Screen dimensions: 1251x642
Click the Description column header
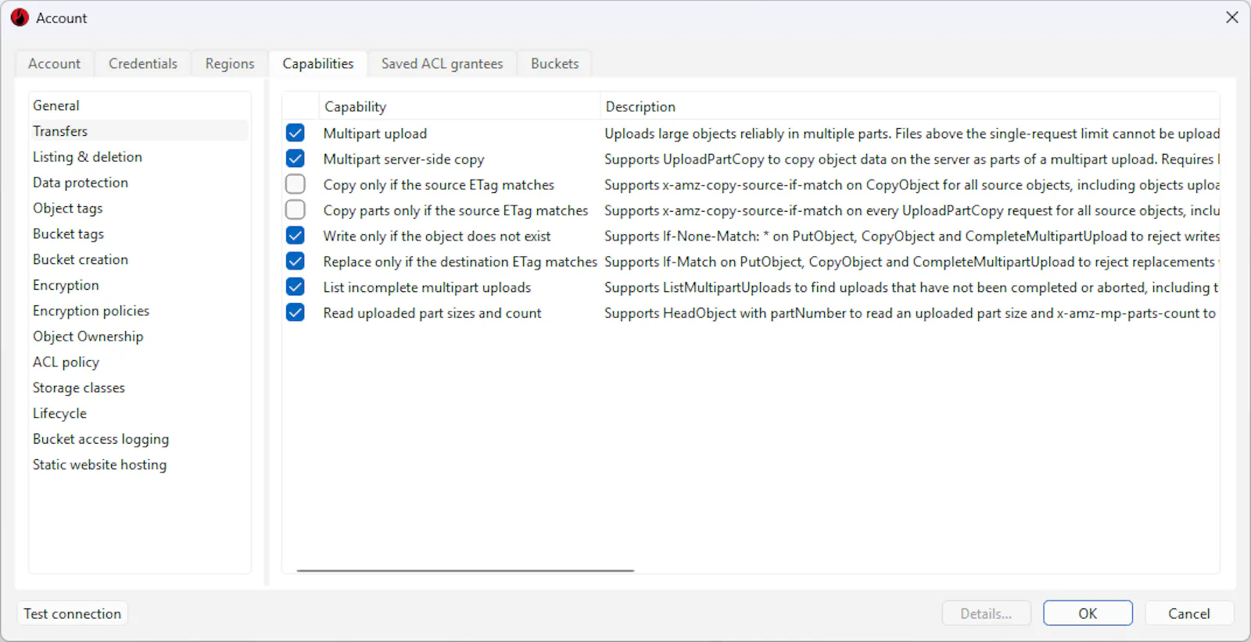click(x=909, y=106)
